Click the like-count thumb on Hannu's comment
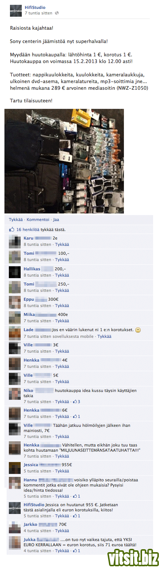Screen dimensions: 159x567 75,496
